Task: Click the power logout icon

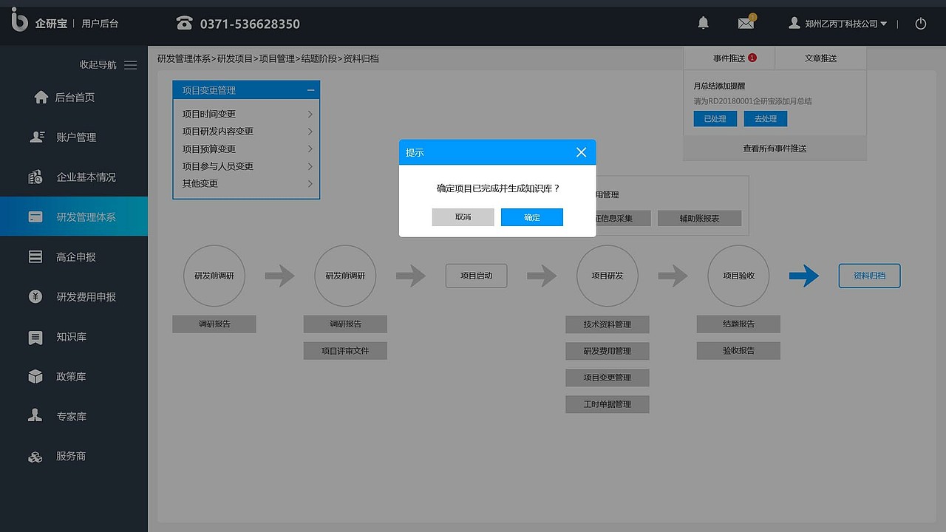Action: [x=921, y=24]
